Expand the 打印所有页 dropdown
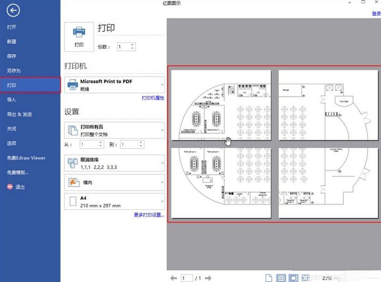Screen dimensions: 381x282 114,130
